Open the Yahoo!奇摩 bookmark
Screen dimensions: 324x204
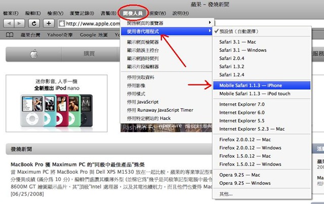60,35
